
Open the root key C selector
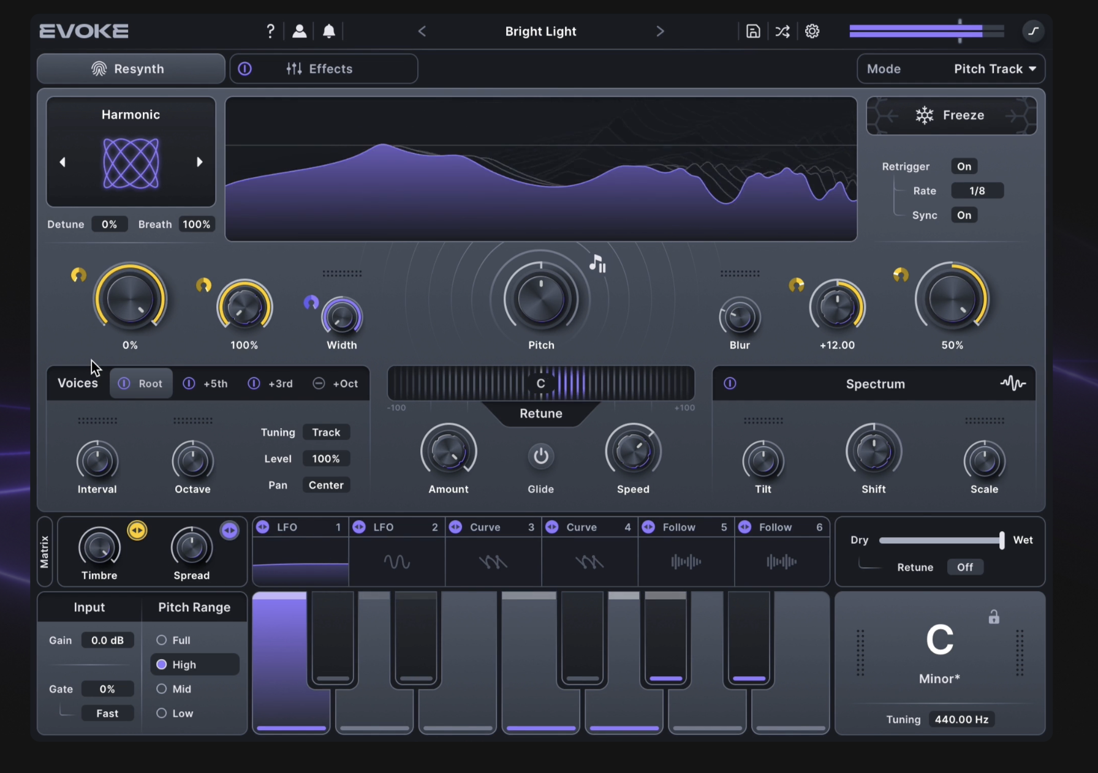939,640
